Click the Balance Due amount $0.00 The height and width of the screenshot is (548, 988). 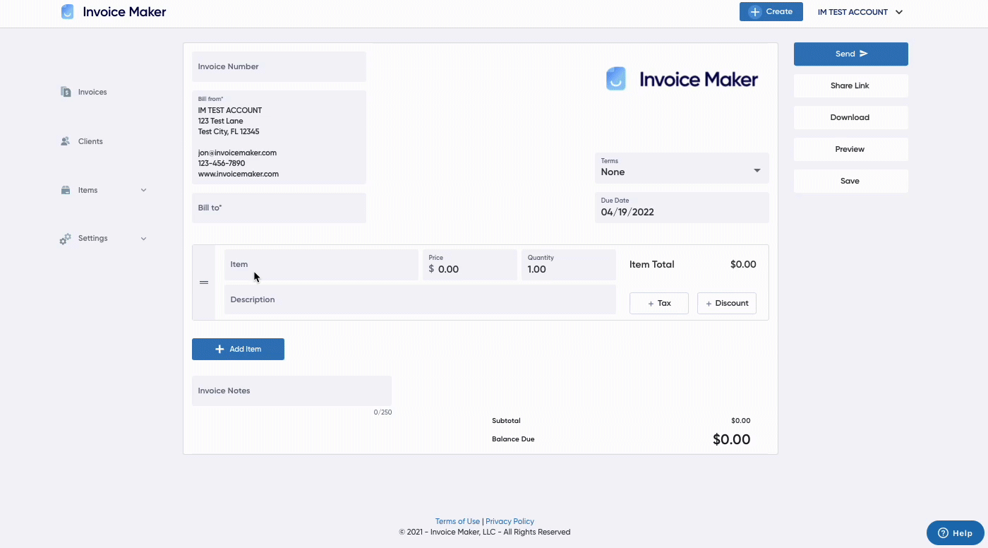click(x=731, y=439)
